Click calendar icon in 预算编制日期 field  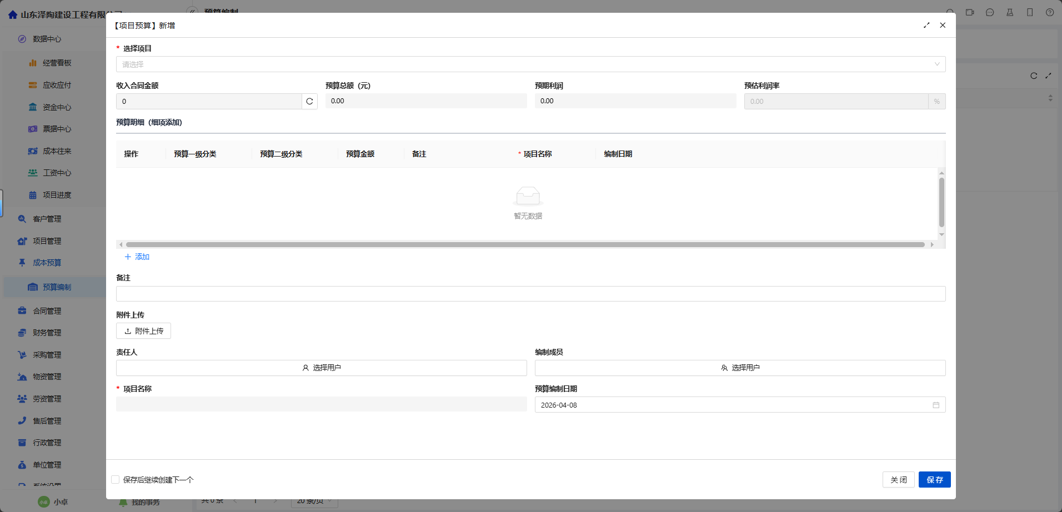[x=936, y=405]
